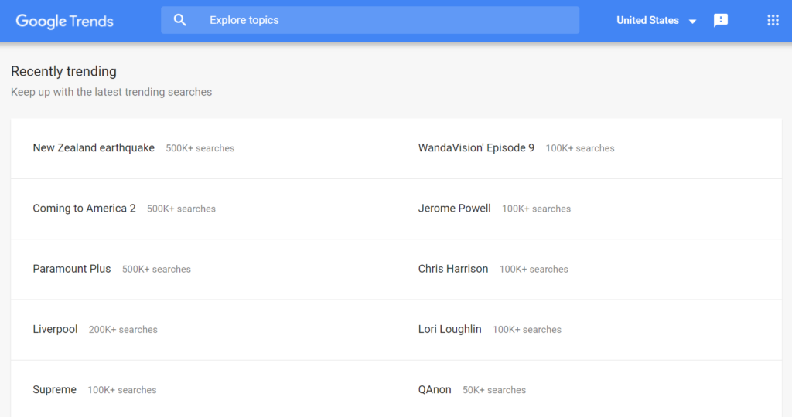This screenshot has width=792, height=417.
Task: Open the Paramount Plus trending search
Action: (x=72, y=269)
